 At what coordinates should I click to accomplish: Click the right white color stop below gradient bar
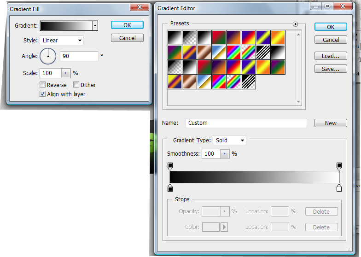point(339,188)
